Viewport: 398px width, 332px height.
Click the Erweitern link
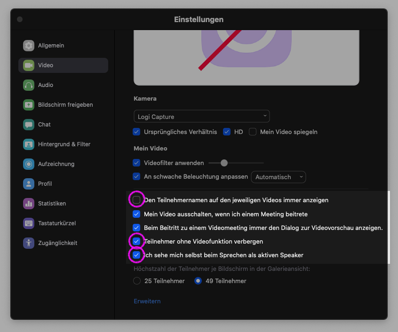click(147, 301)
